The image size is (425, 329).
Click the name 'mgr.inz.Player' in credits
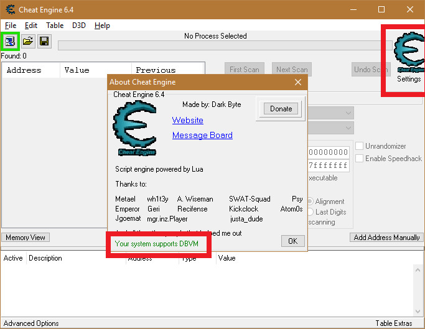(x=167, y=219)
